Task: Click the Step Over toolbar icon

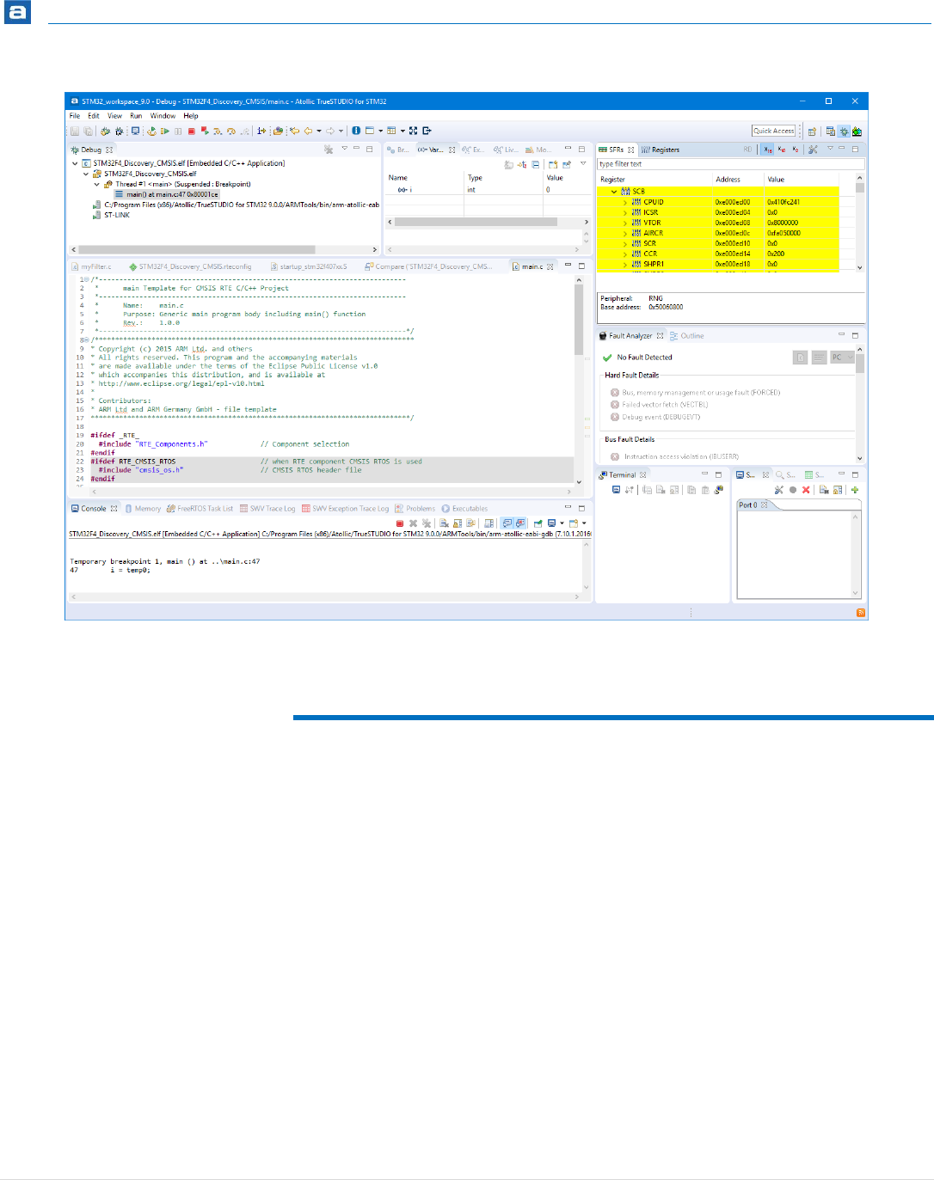Action: click(x=231, y=131)
